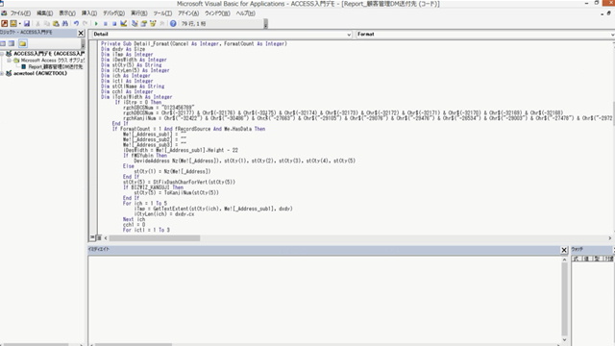615x346 pixels.
Task: Select the Report_顧客管理DM送付先 tree item
Action: pyautogui.click(x=56, y=66)
